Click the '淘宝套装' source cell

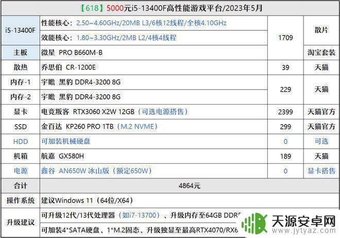[321, 53]
